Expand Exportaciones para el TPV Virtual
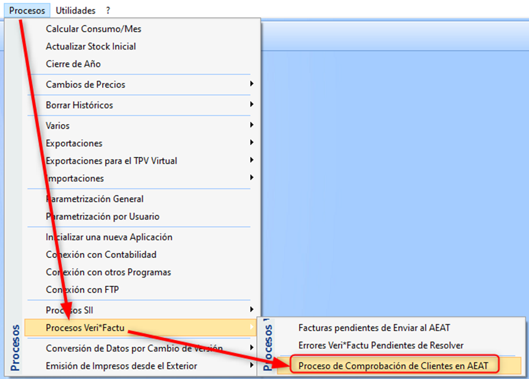The image size is (529, 379). pos(111,161)
